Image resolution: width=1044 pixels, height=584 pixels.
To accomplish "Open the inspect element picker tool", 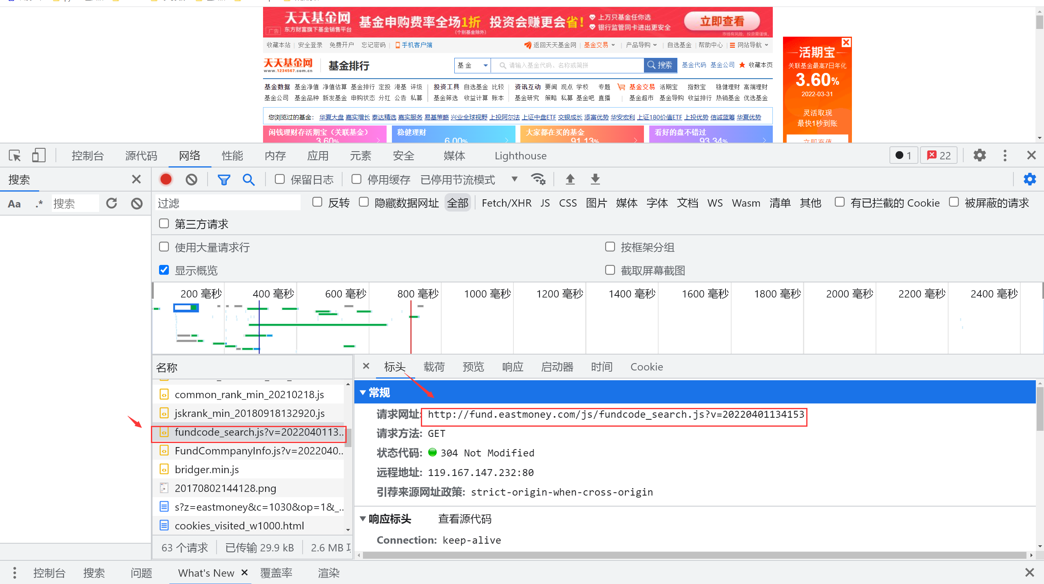I will click(x=15, y=156).
